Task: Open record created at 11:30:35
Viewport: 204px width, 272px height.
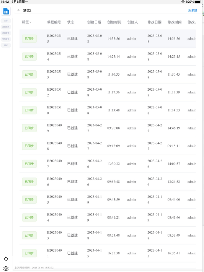Action: point(108,75)
